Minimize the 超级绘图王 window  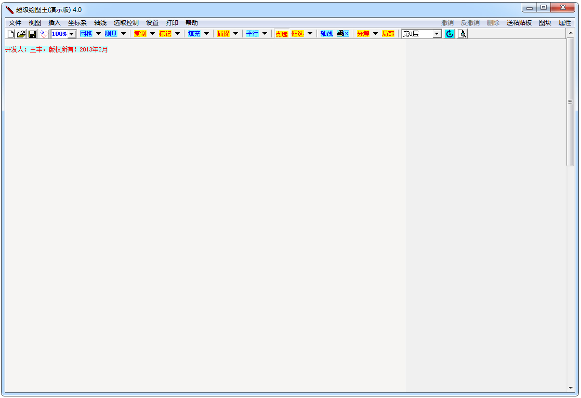530,7
